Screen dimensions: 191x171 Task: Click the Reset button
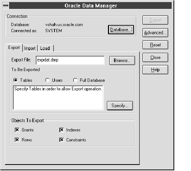point(155,45)
